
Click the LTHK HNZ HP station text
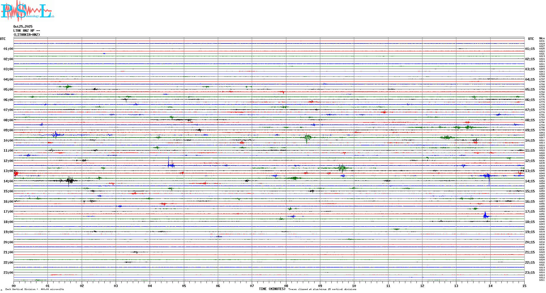point(27,31)
